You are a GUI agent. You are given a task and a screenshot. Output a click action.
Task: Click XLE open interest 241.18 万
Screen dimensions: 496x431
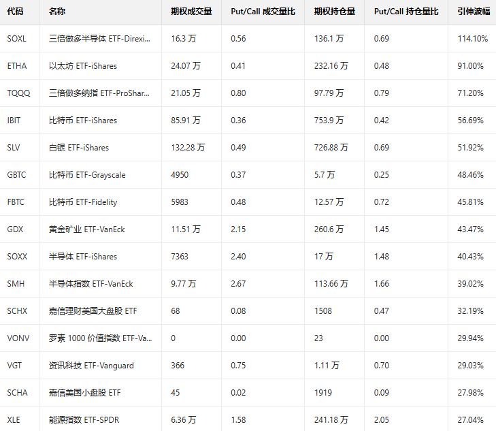click(x=331, y=419)
